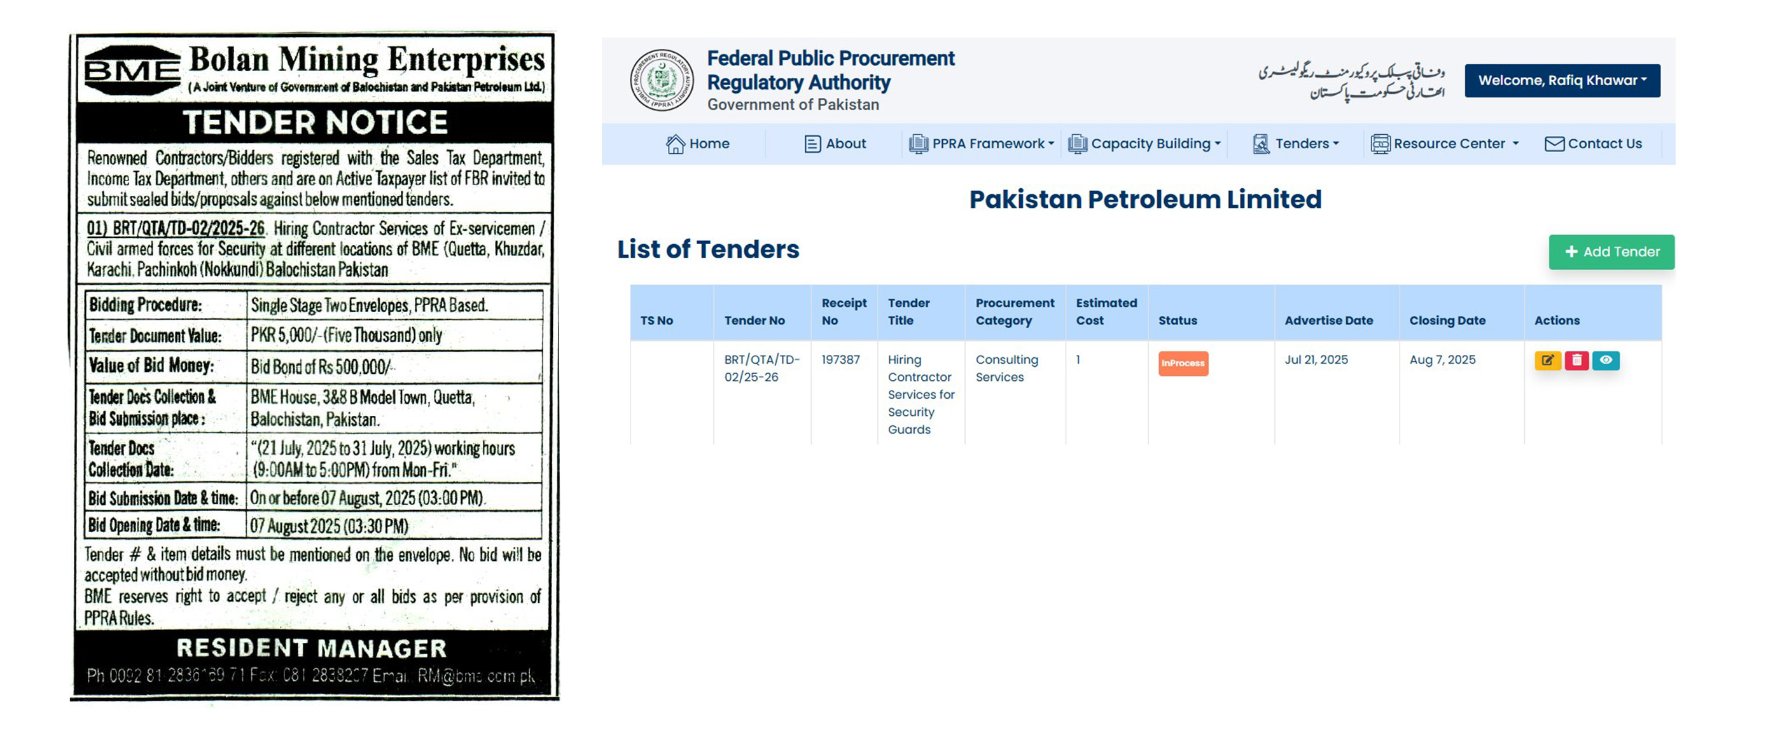Click the BME logo in tender notice
Viewport: 1780px width, 756px height.
coord(131,71)
